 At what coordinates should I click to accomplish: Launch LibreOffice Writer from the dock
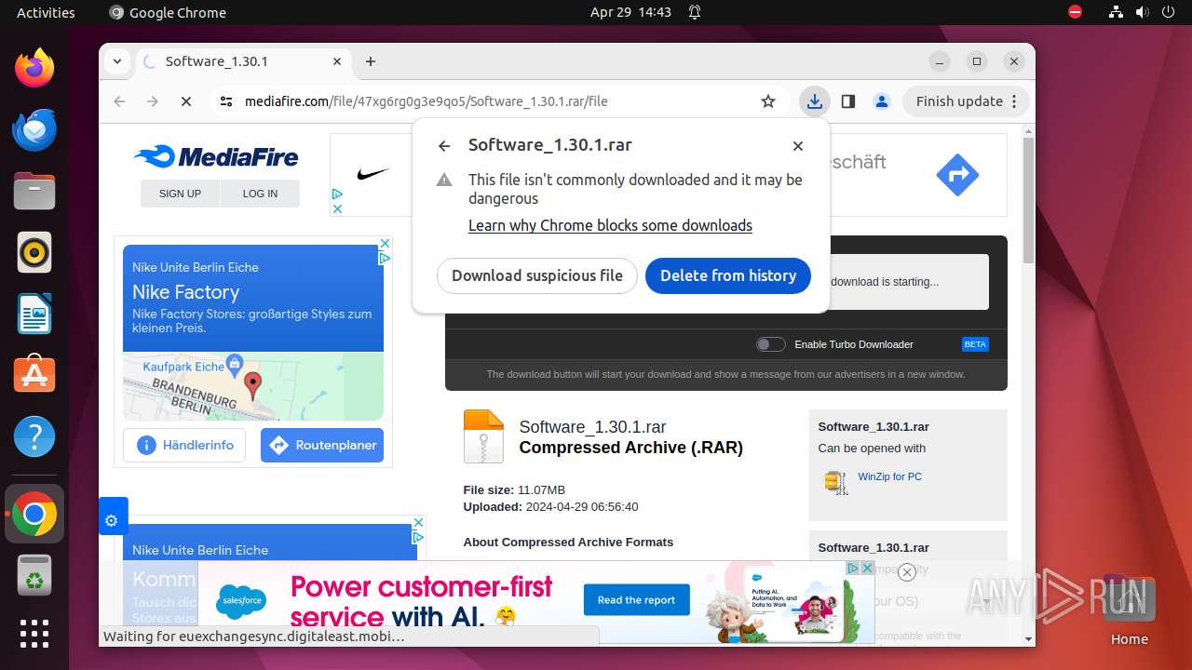(x=34, y=314)
